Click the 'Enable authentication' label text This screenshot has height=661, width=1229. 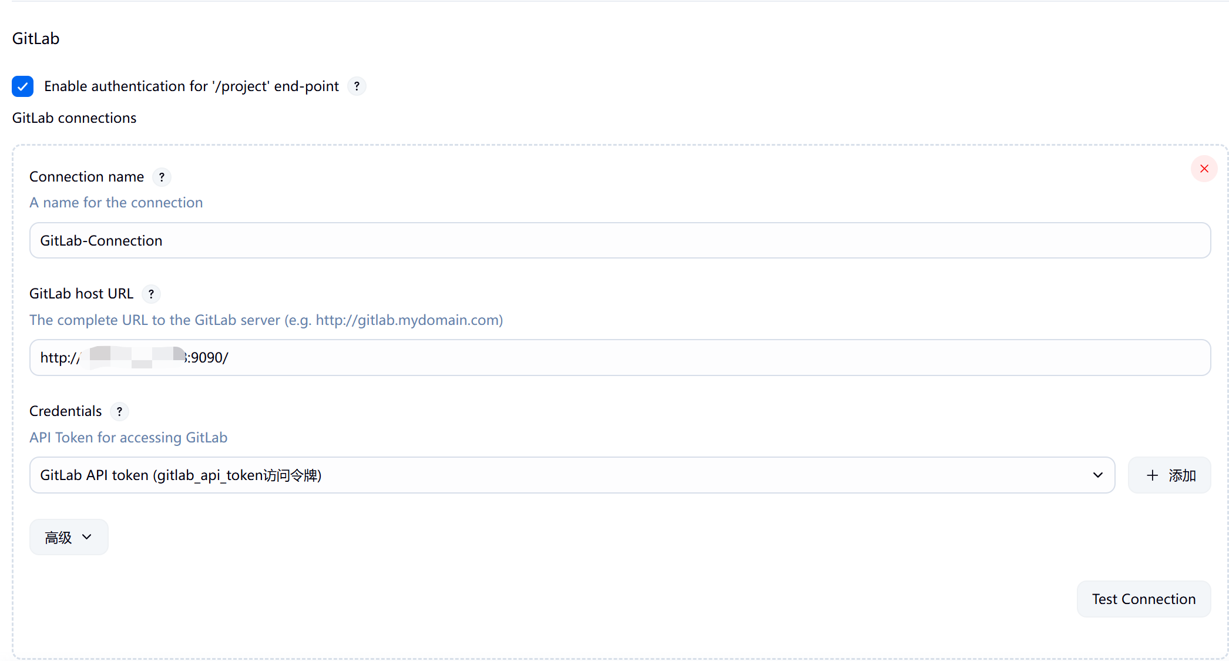pos(191,86)
